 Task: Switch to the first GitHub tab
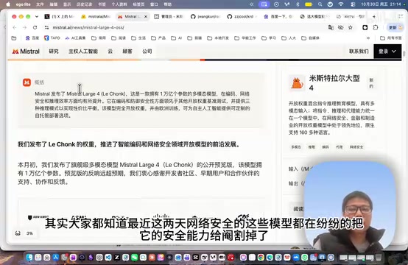pos(205,17)
